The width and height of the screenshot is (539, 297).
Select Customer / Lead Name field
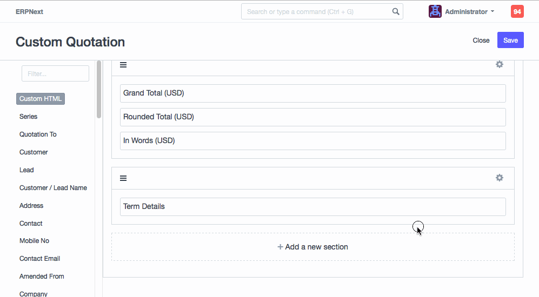[53, 188]
